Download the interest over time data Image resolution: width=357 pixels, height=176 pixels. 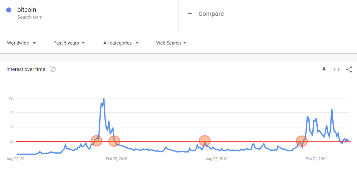324,69
